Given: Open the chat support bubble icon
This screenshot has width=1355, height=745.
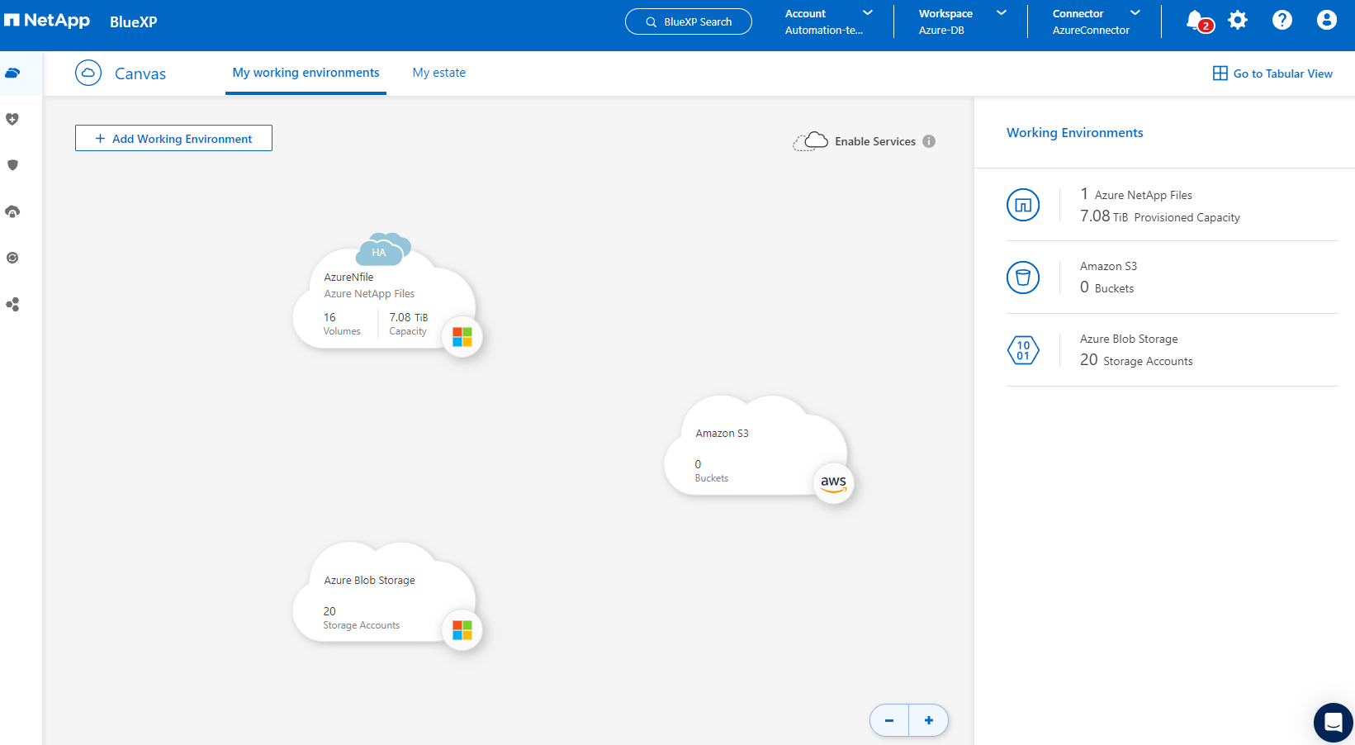Looking at the screenshot, I should pos(1333,723).
